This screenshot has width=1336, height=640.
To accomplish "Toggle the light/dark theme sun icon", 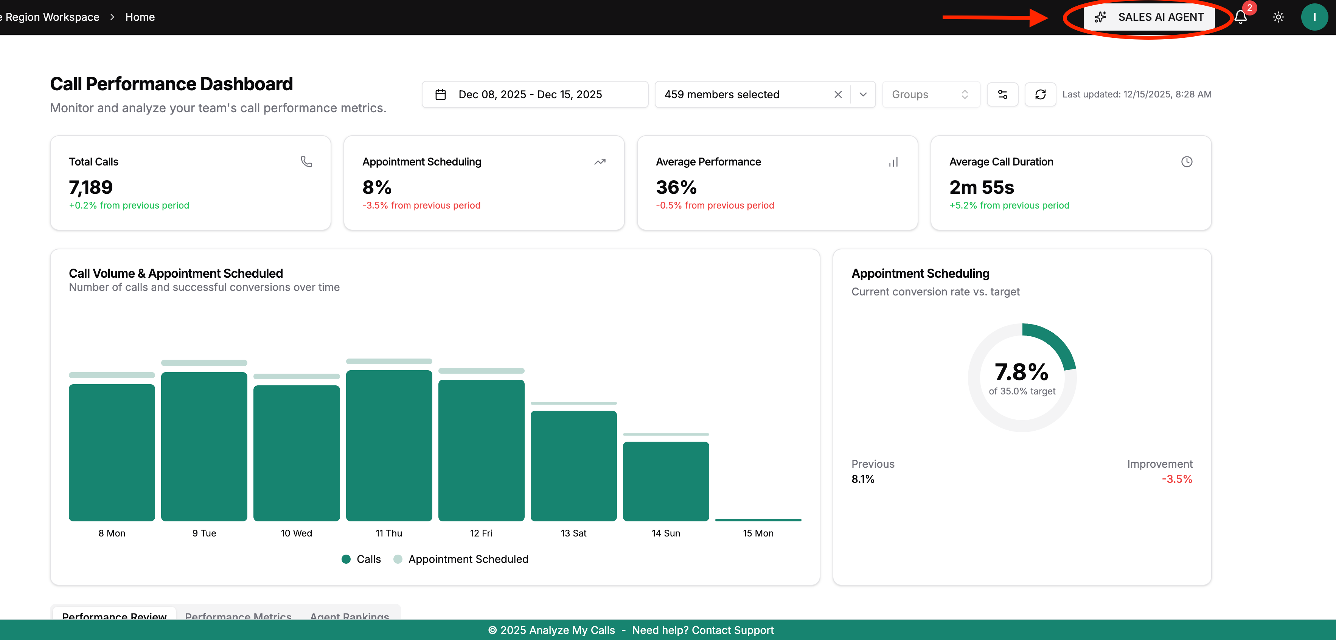I will click(x=1279, y=17).
